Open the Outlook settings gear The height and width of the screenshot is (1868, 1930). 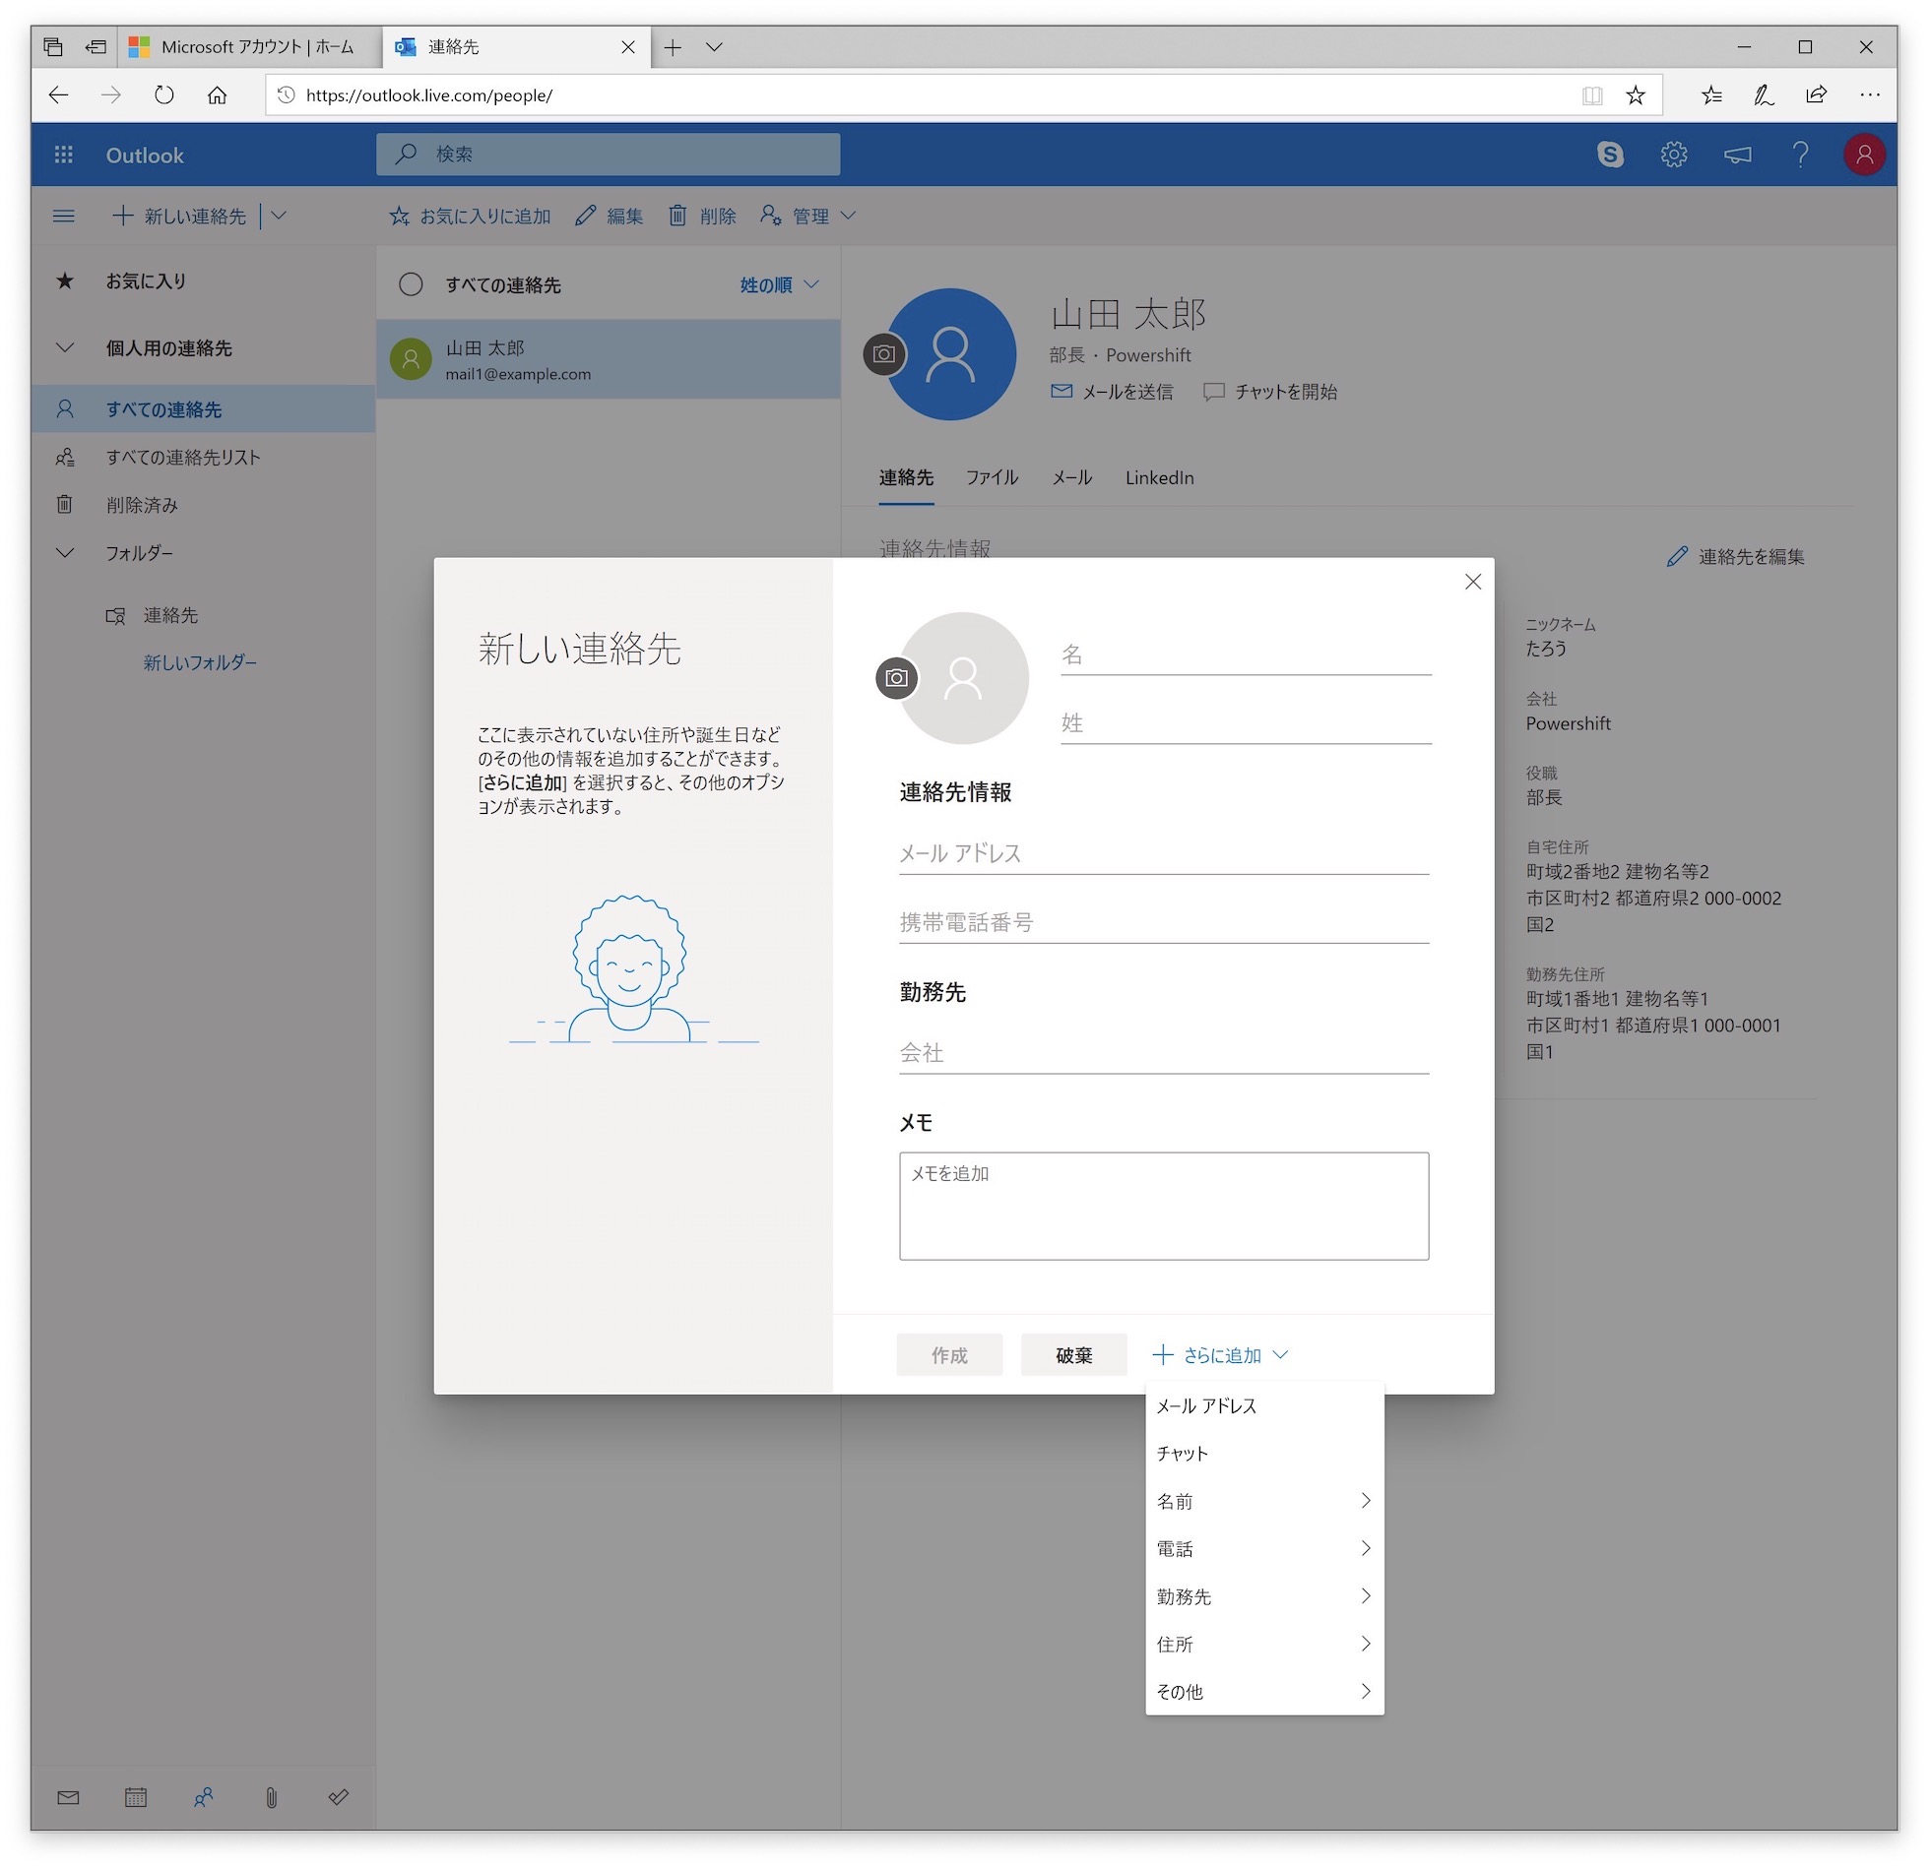pyautogui.click(x=1674, y=155)
